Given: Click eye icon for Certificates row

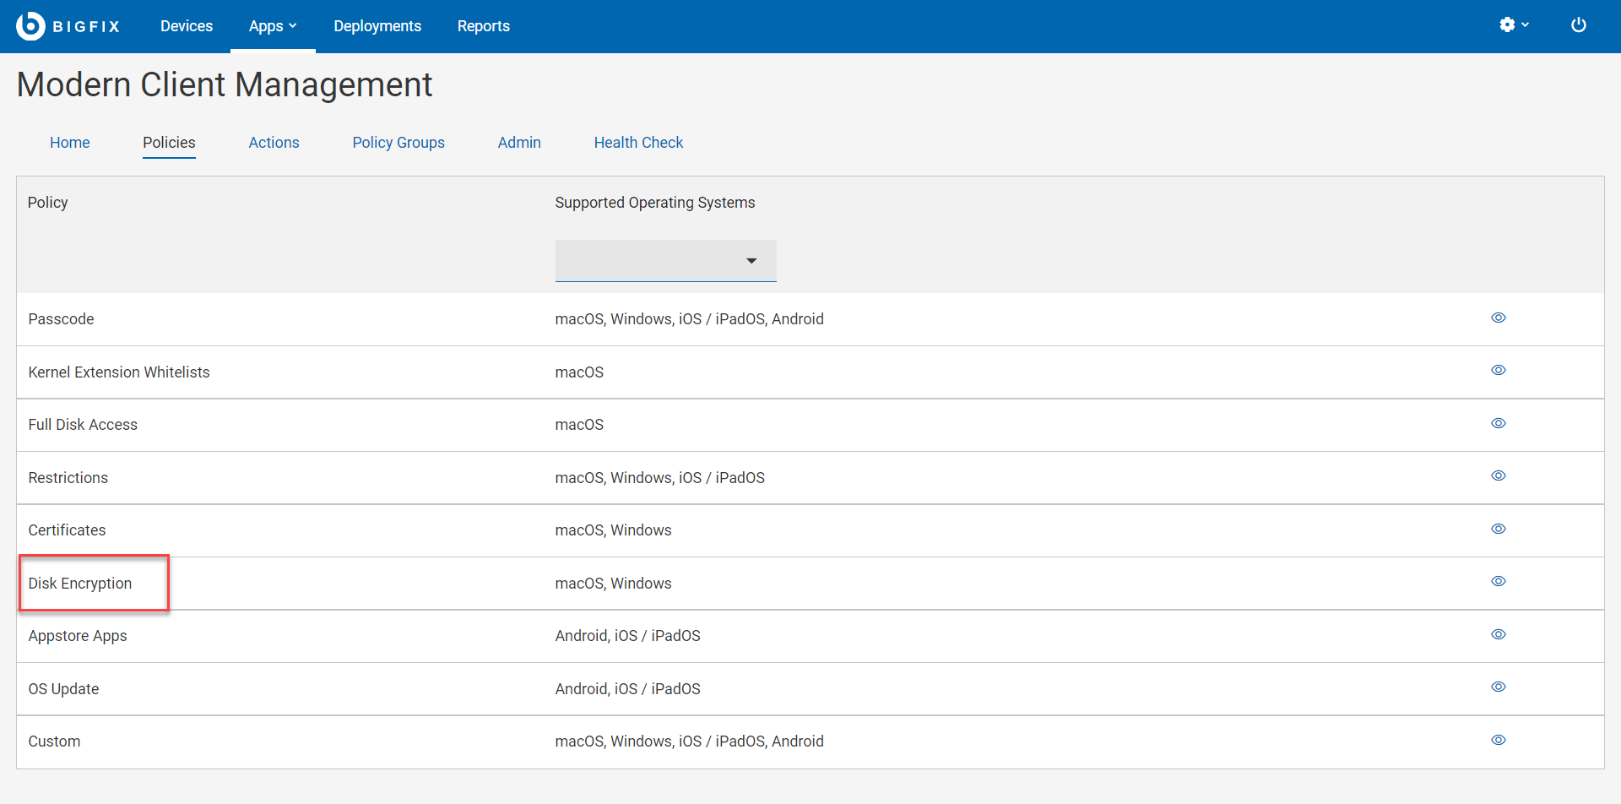Looking at the screenshot, I should (x=1498, y=530).
